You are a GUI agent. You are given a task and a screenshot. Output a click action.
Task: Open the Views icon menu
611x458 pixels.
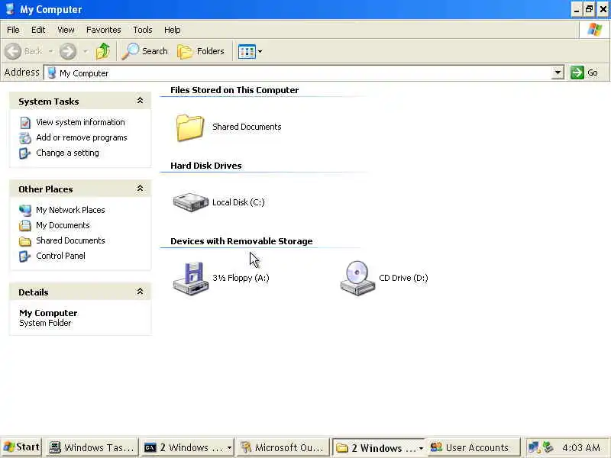[x=247, y=51]
